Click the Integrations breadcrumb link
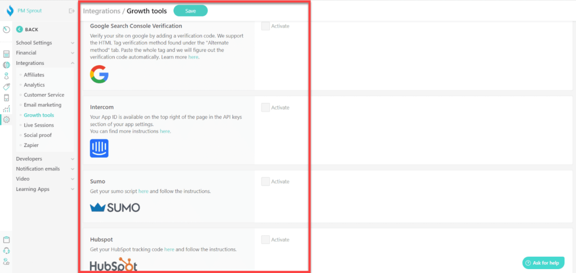Screen dimensions: 576x273 coord(102,11)
